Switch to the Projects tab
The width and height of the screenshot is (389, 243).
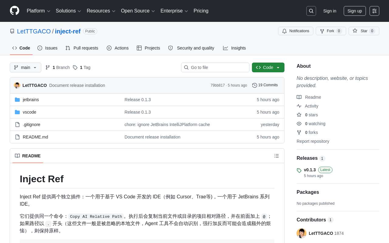[148, 48]
